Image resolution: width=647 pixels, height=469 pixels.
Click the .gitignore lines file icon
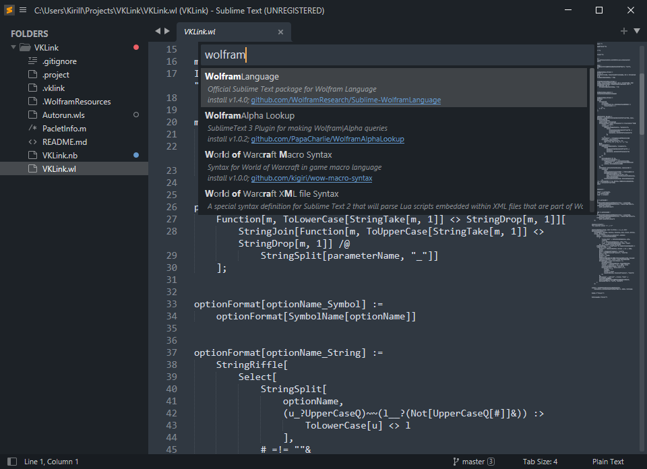point(32,61)
